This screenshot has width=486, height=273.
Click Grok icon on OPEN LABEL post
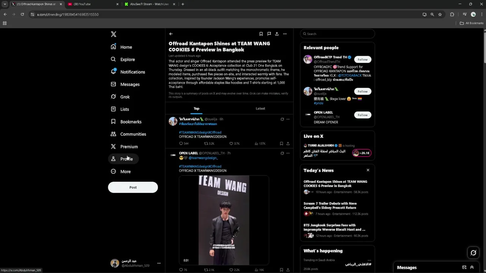click(x=282, y=153)
